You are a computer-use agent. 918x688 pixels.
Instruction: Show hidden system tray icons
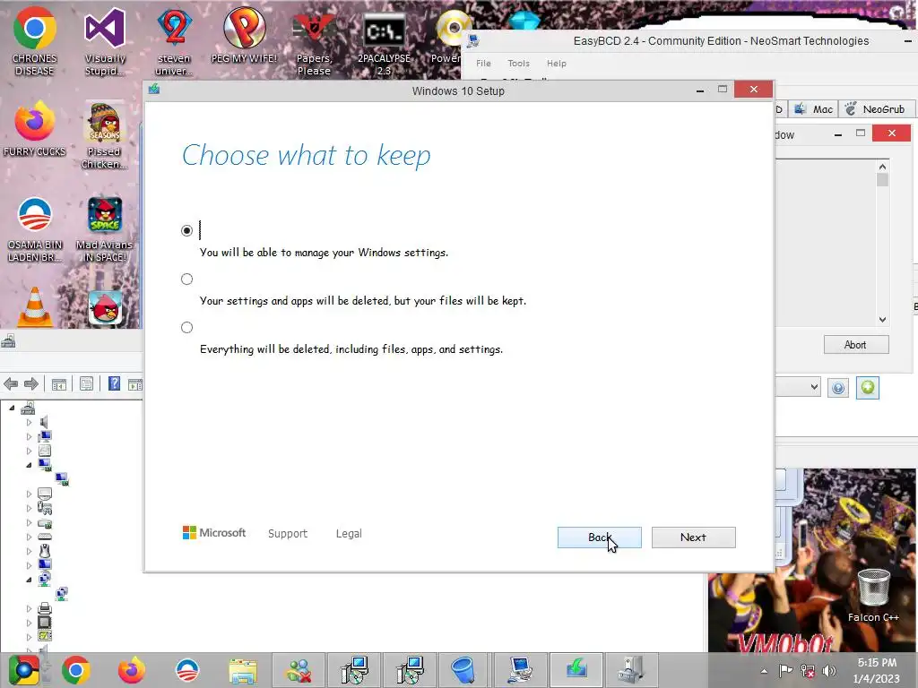pyautogui.click(x=764, y=671)
